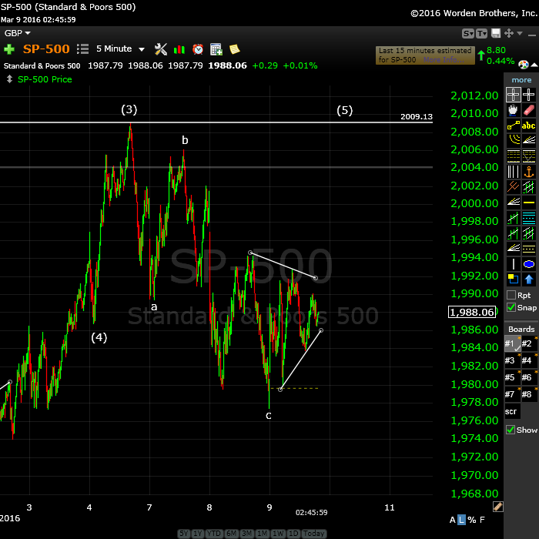Viewport: 539px width, 539px height.
Task: Click the SP-500 Price up-down reorder arrow
Action: pyautogui.click(x=9, y=79)
